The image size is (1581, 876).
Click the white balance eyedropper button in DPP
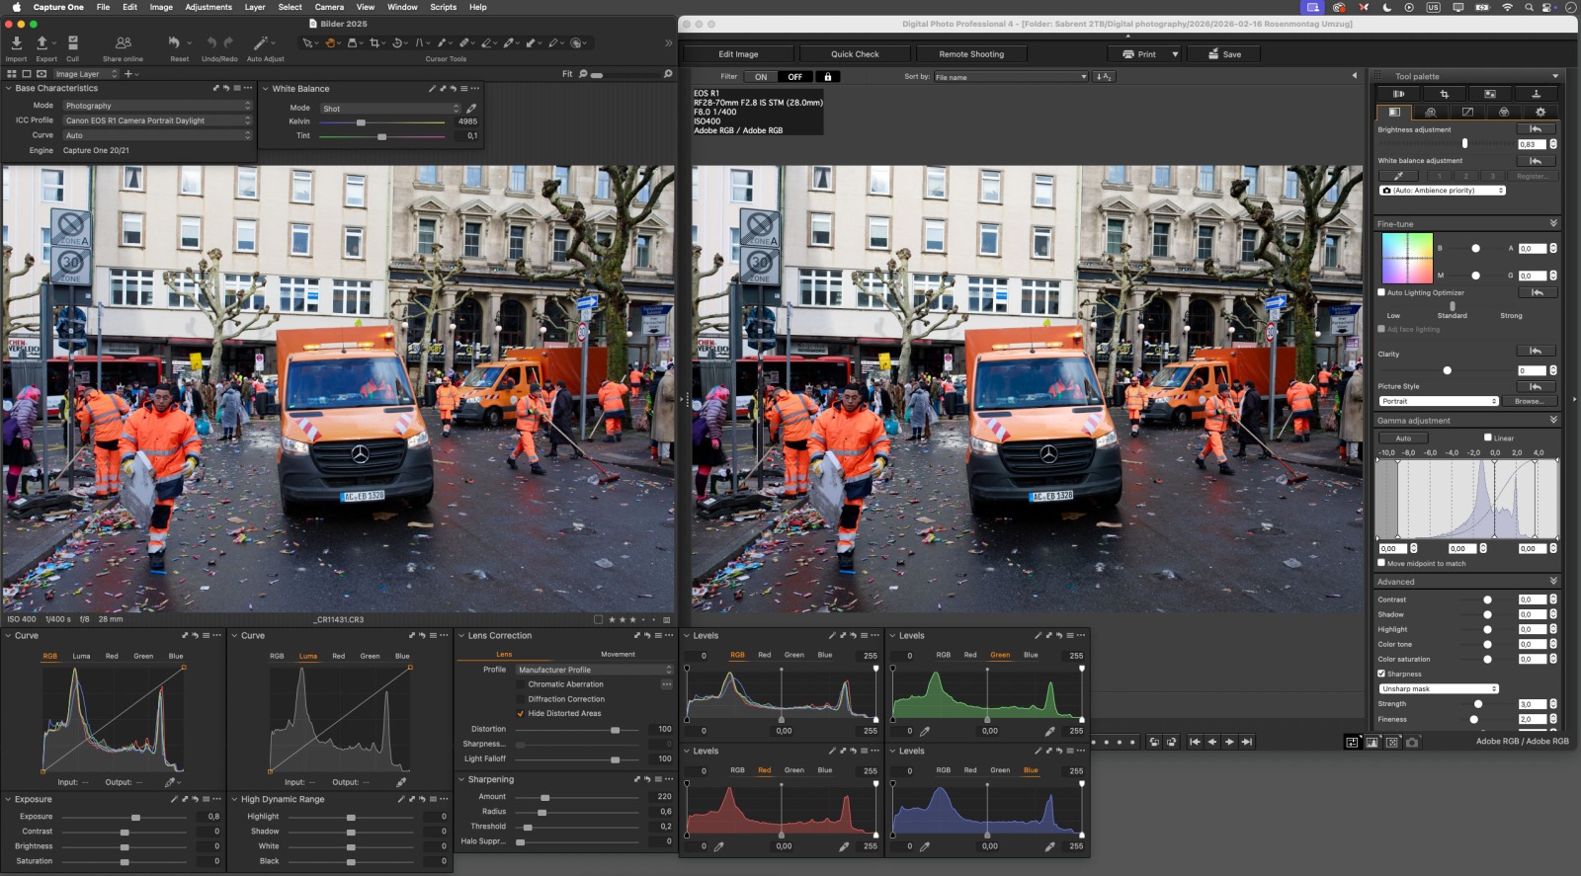(x=1398, y=176)
